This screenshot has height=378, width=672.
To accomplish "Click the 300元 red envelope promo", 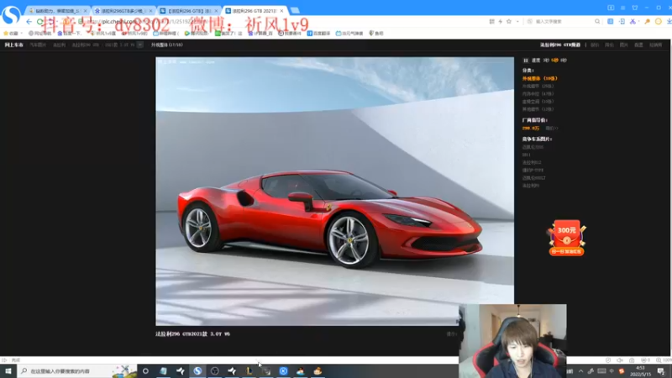I will pyautogui.click(x=566, y=238).
